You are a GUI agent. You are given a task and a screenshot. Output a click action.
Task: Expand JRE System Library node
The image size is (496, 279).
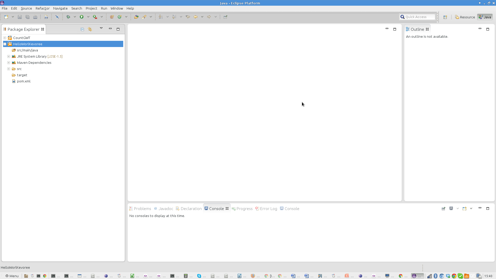point(9,56)
